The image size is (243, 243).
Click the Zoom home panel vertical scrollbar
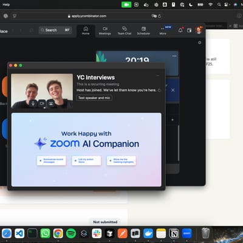click(x=179, y=143)
